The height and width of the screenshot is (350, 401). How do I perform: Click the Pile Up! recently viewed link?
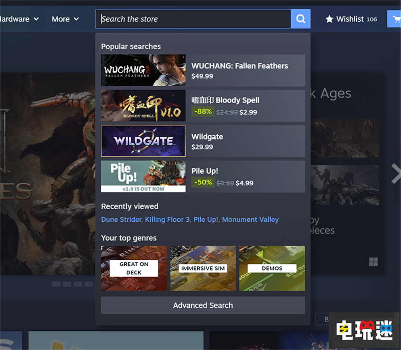click(x=206, y=219)
